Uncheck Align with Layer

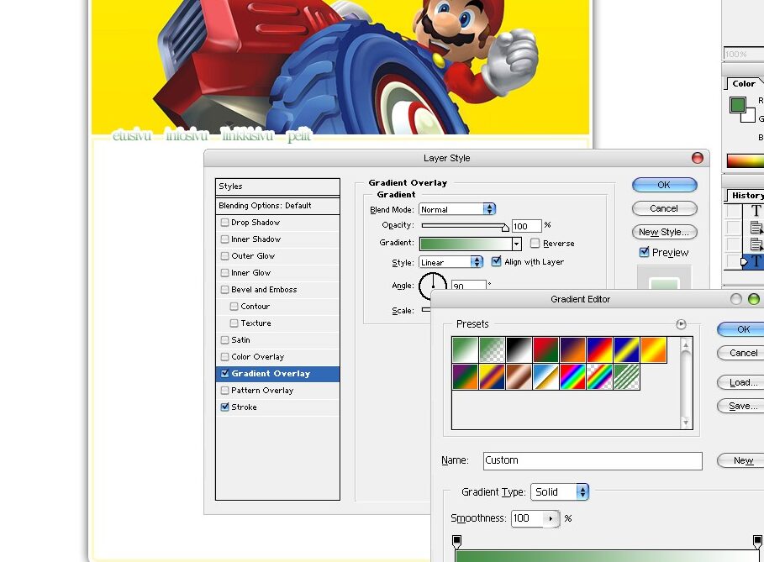point(496,261)
